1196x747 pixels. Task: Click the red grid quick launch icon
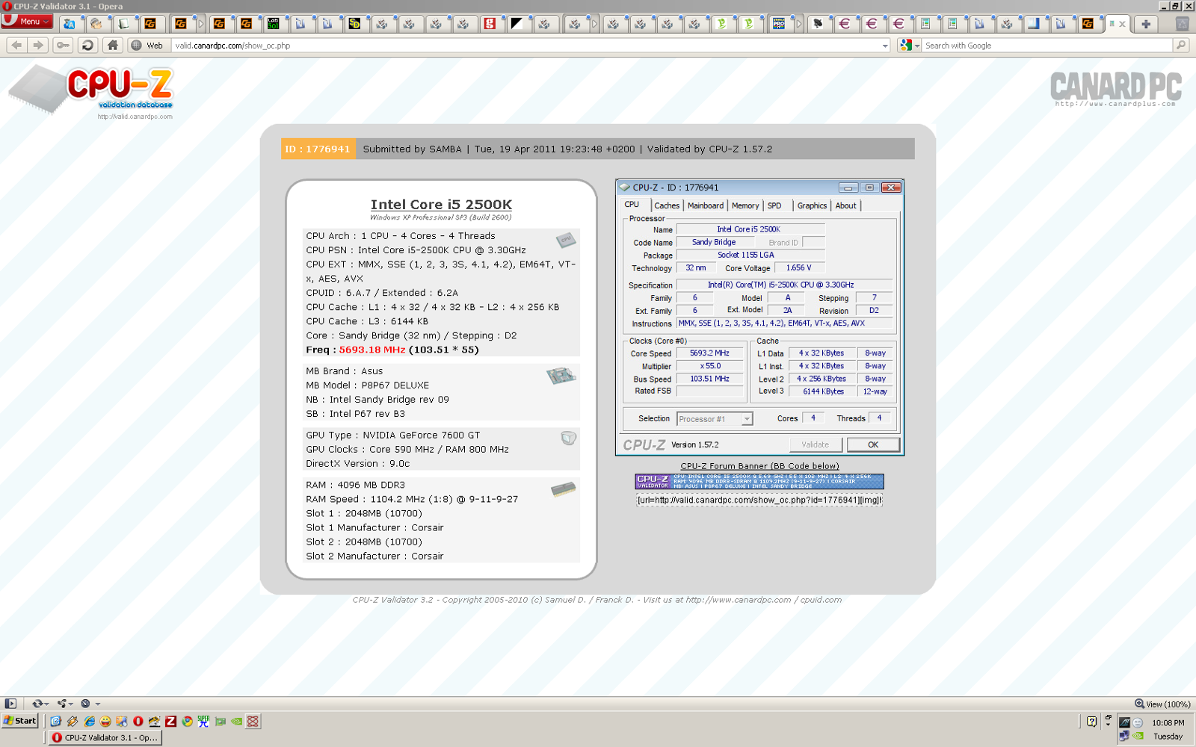[x=253, y=722]
